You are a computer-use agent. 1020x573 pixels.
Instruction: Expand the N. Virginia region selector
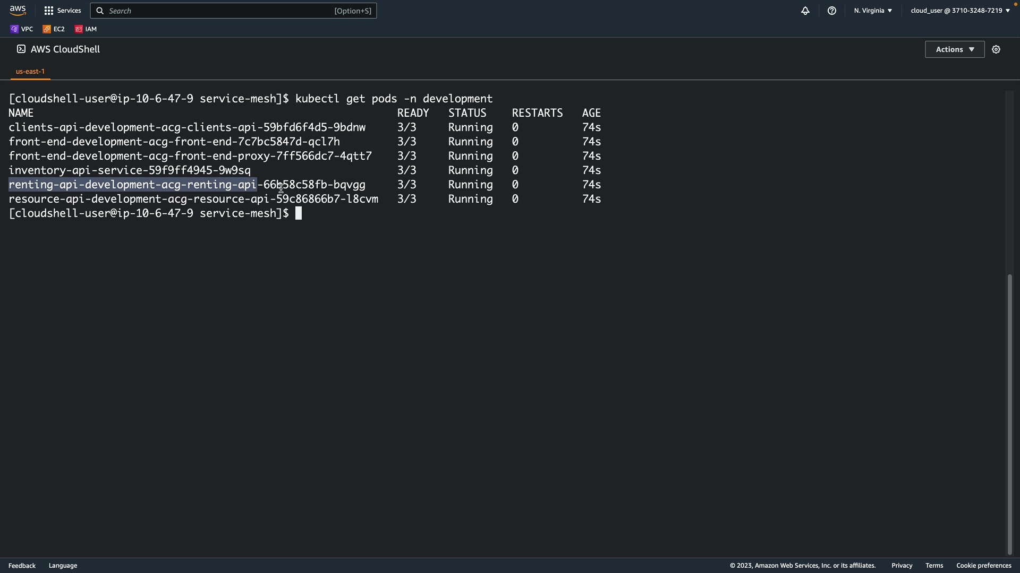click(872, 11)
